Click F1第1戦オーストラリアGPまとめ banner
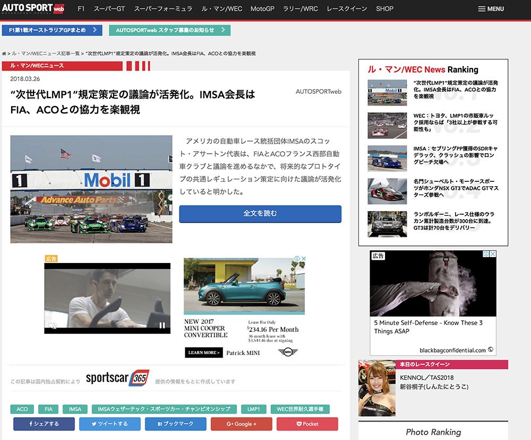Screen dimensions: 531x440 (x=52, y=30)
